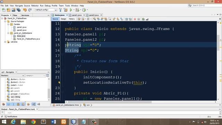Viewport: 222px width, 125px height.
Task: Select panel1.java in Projects tree
Action: [x=22, y=27]
